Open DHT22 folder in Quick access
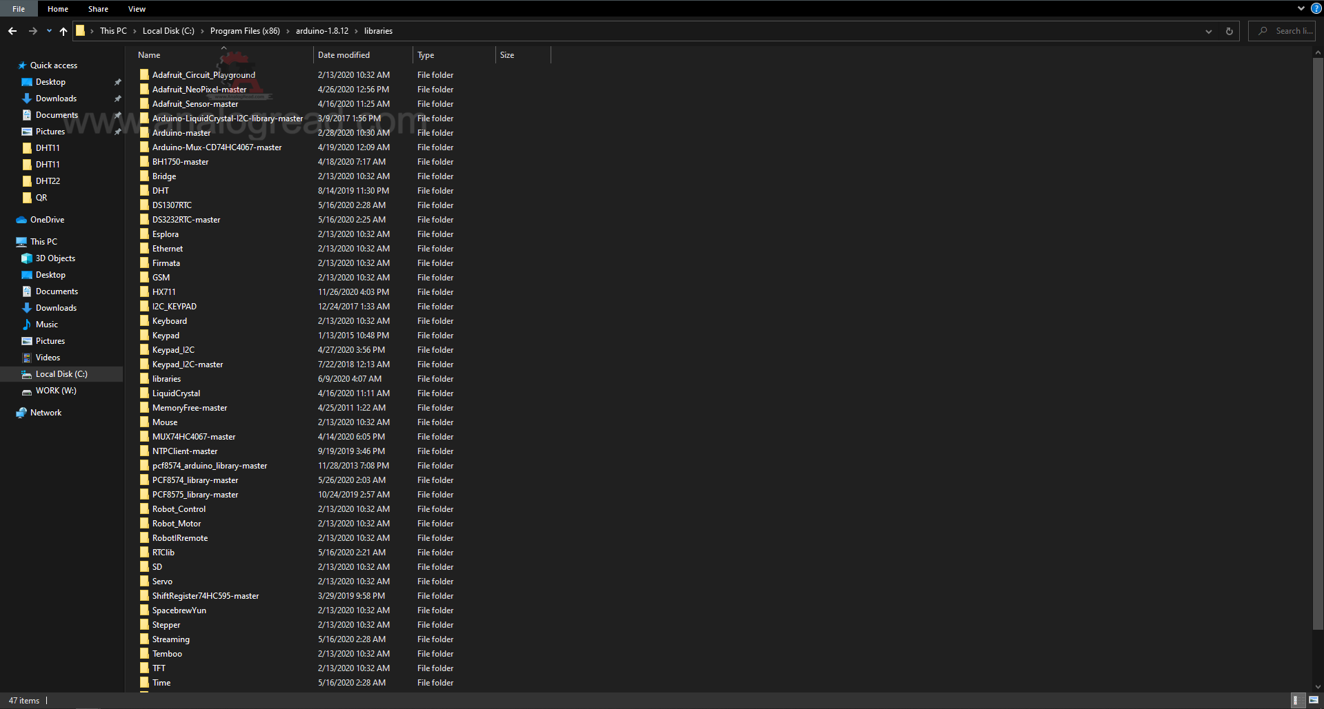The height and width of the screenshot is (709, 1324). [x=48, y=181]
